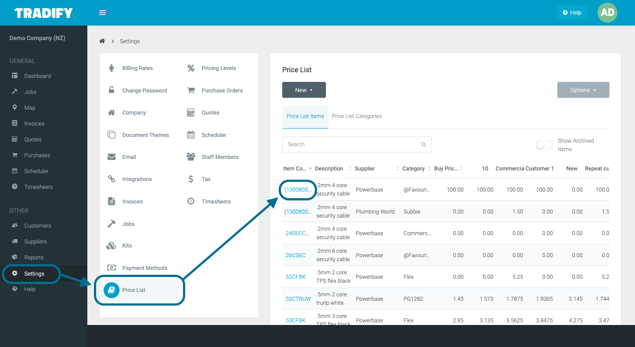Click the Staff Members group icon
The height and width of the screenshot is (347, 635).
(190, 157)
